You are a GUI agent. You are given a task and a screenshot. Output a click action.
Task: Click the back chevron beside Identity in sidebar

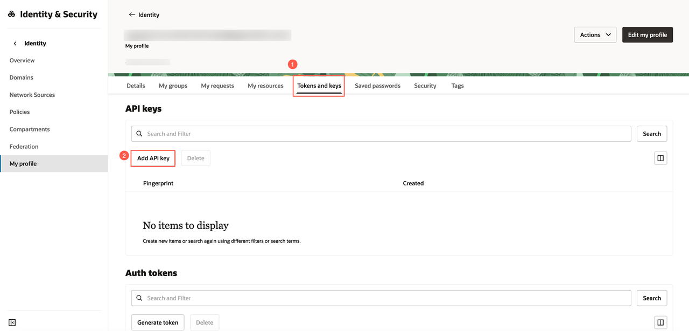click(15, 44)
